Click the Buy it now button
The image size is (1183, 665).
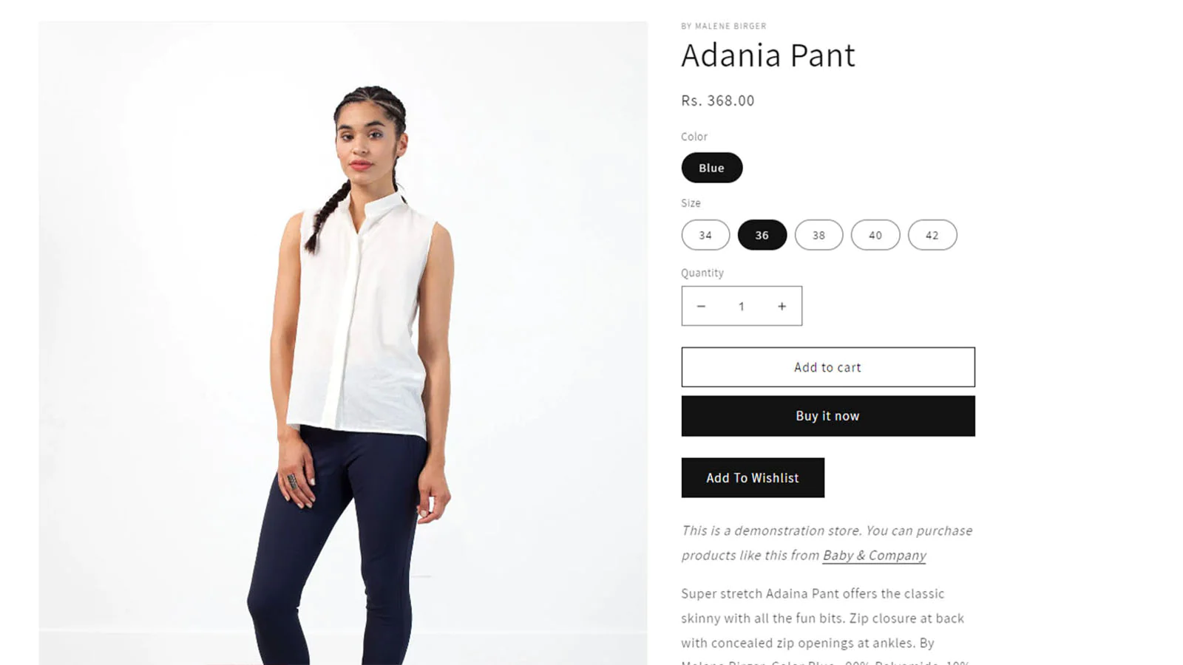827,416
